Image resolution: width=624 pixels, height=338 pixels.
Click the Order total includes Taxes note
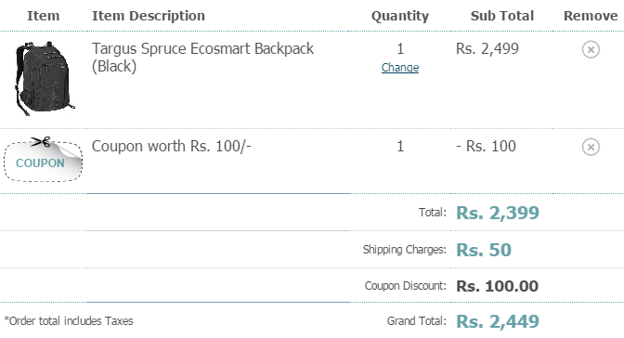pos(69,321)
